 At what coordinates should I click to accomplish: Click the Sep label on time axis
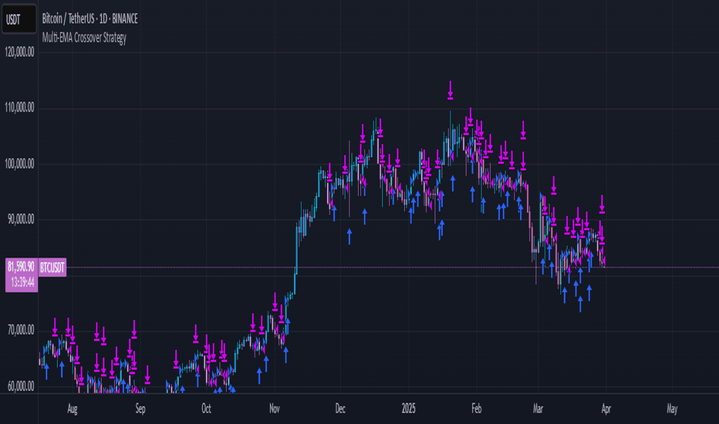(140, 409)
